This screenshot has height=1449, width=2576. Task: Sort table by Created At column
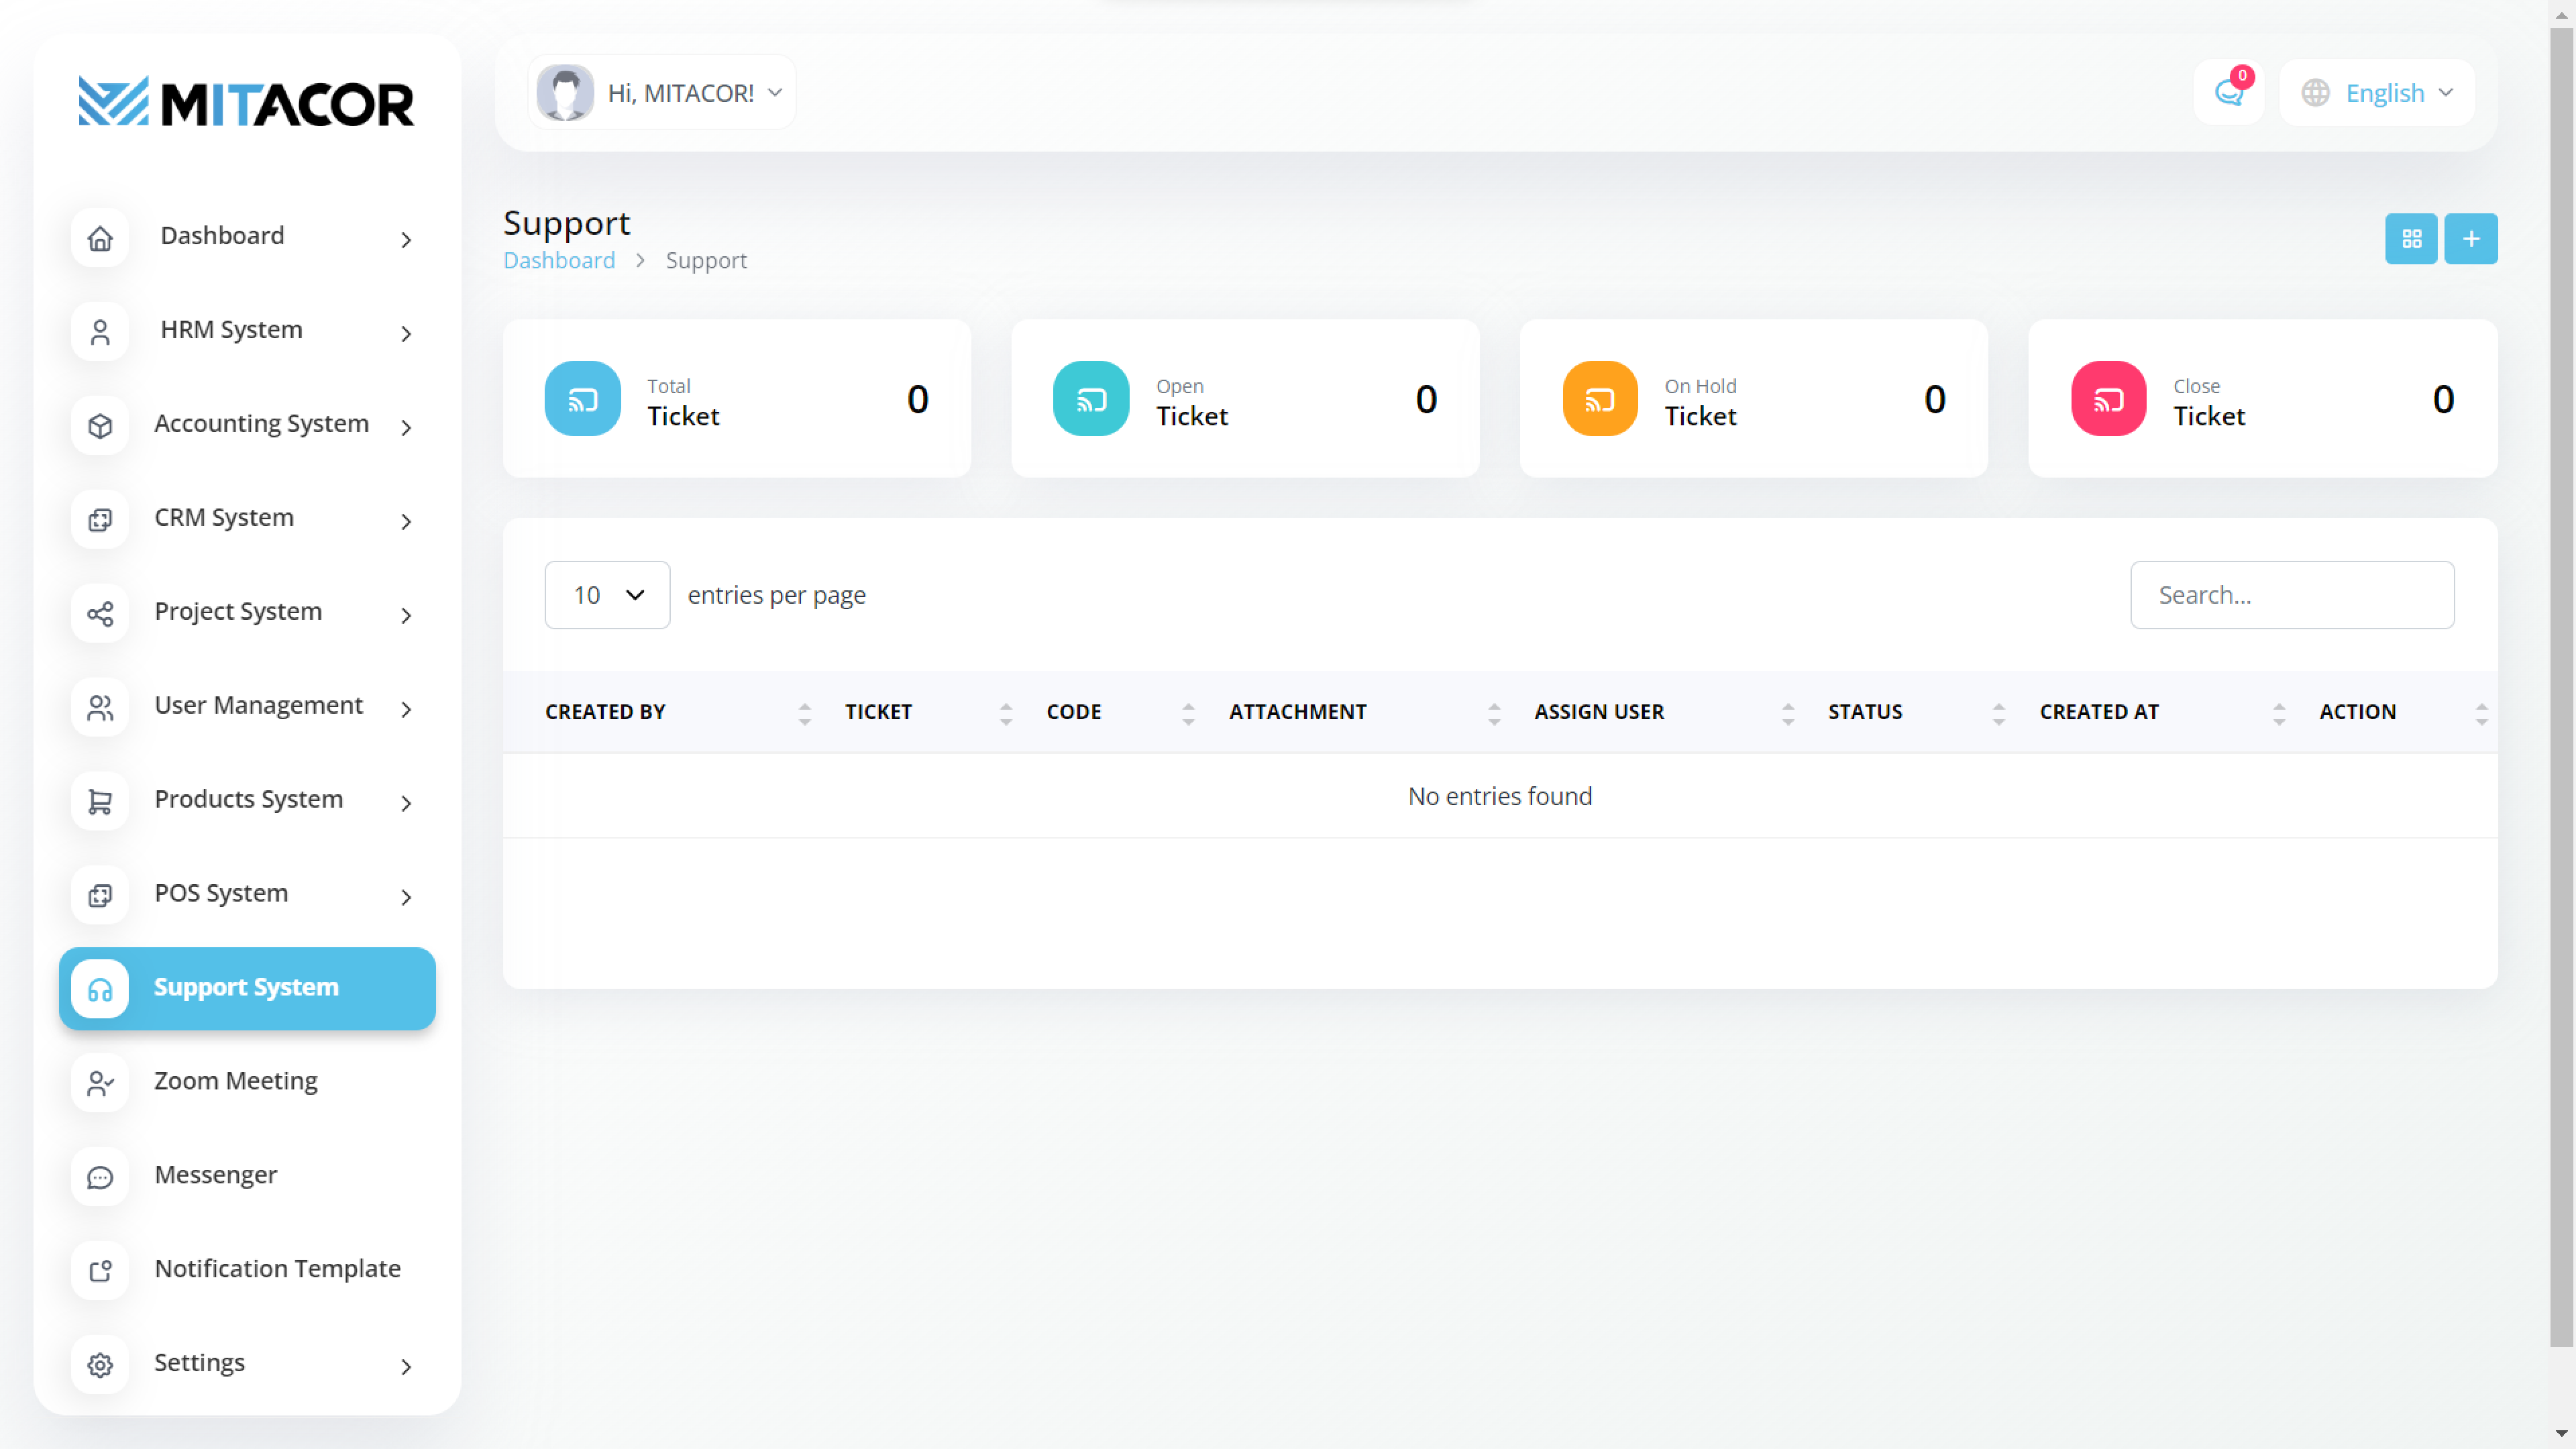2099,712
